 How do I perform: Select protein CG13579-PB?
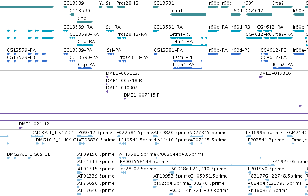[27, 61]
